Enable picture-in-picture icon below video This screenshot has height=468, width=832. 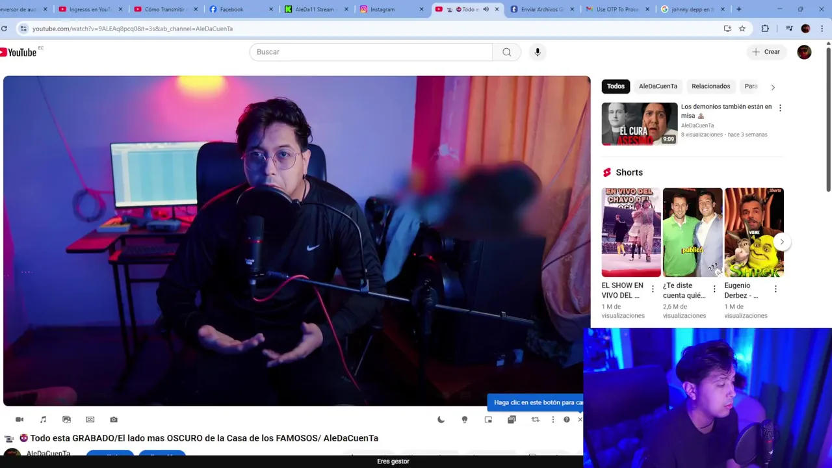pos(488,420)
